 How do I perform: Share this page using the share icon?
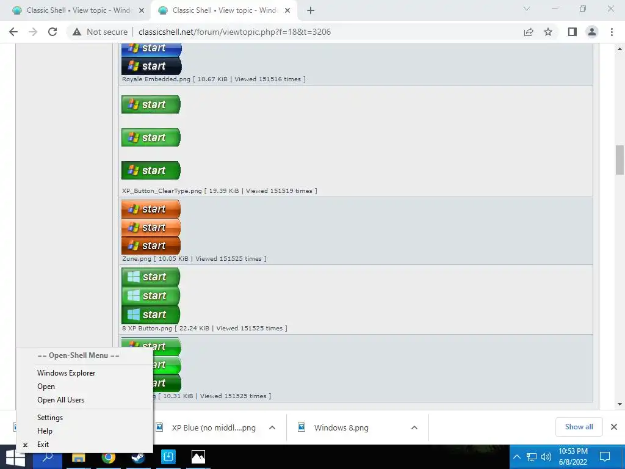529,32
